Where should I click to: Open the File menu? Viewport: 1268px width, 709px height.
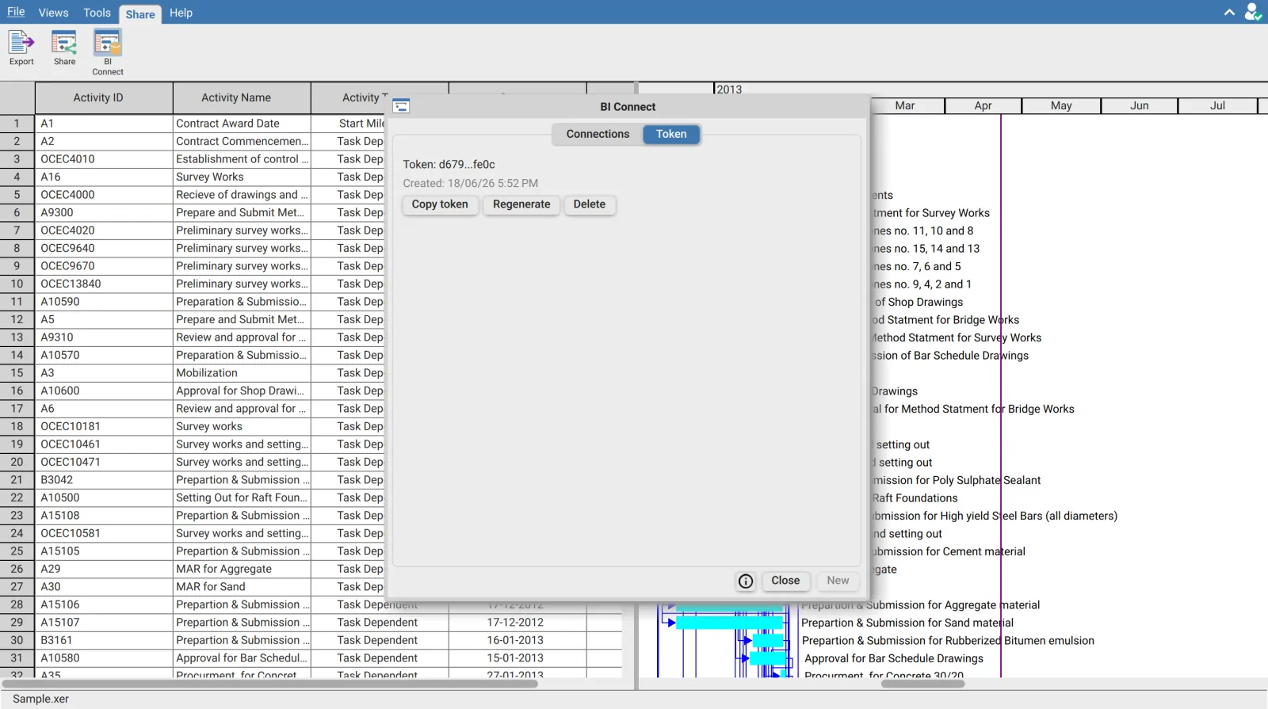coord(16,12)
